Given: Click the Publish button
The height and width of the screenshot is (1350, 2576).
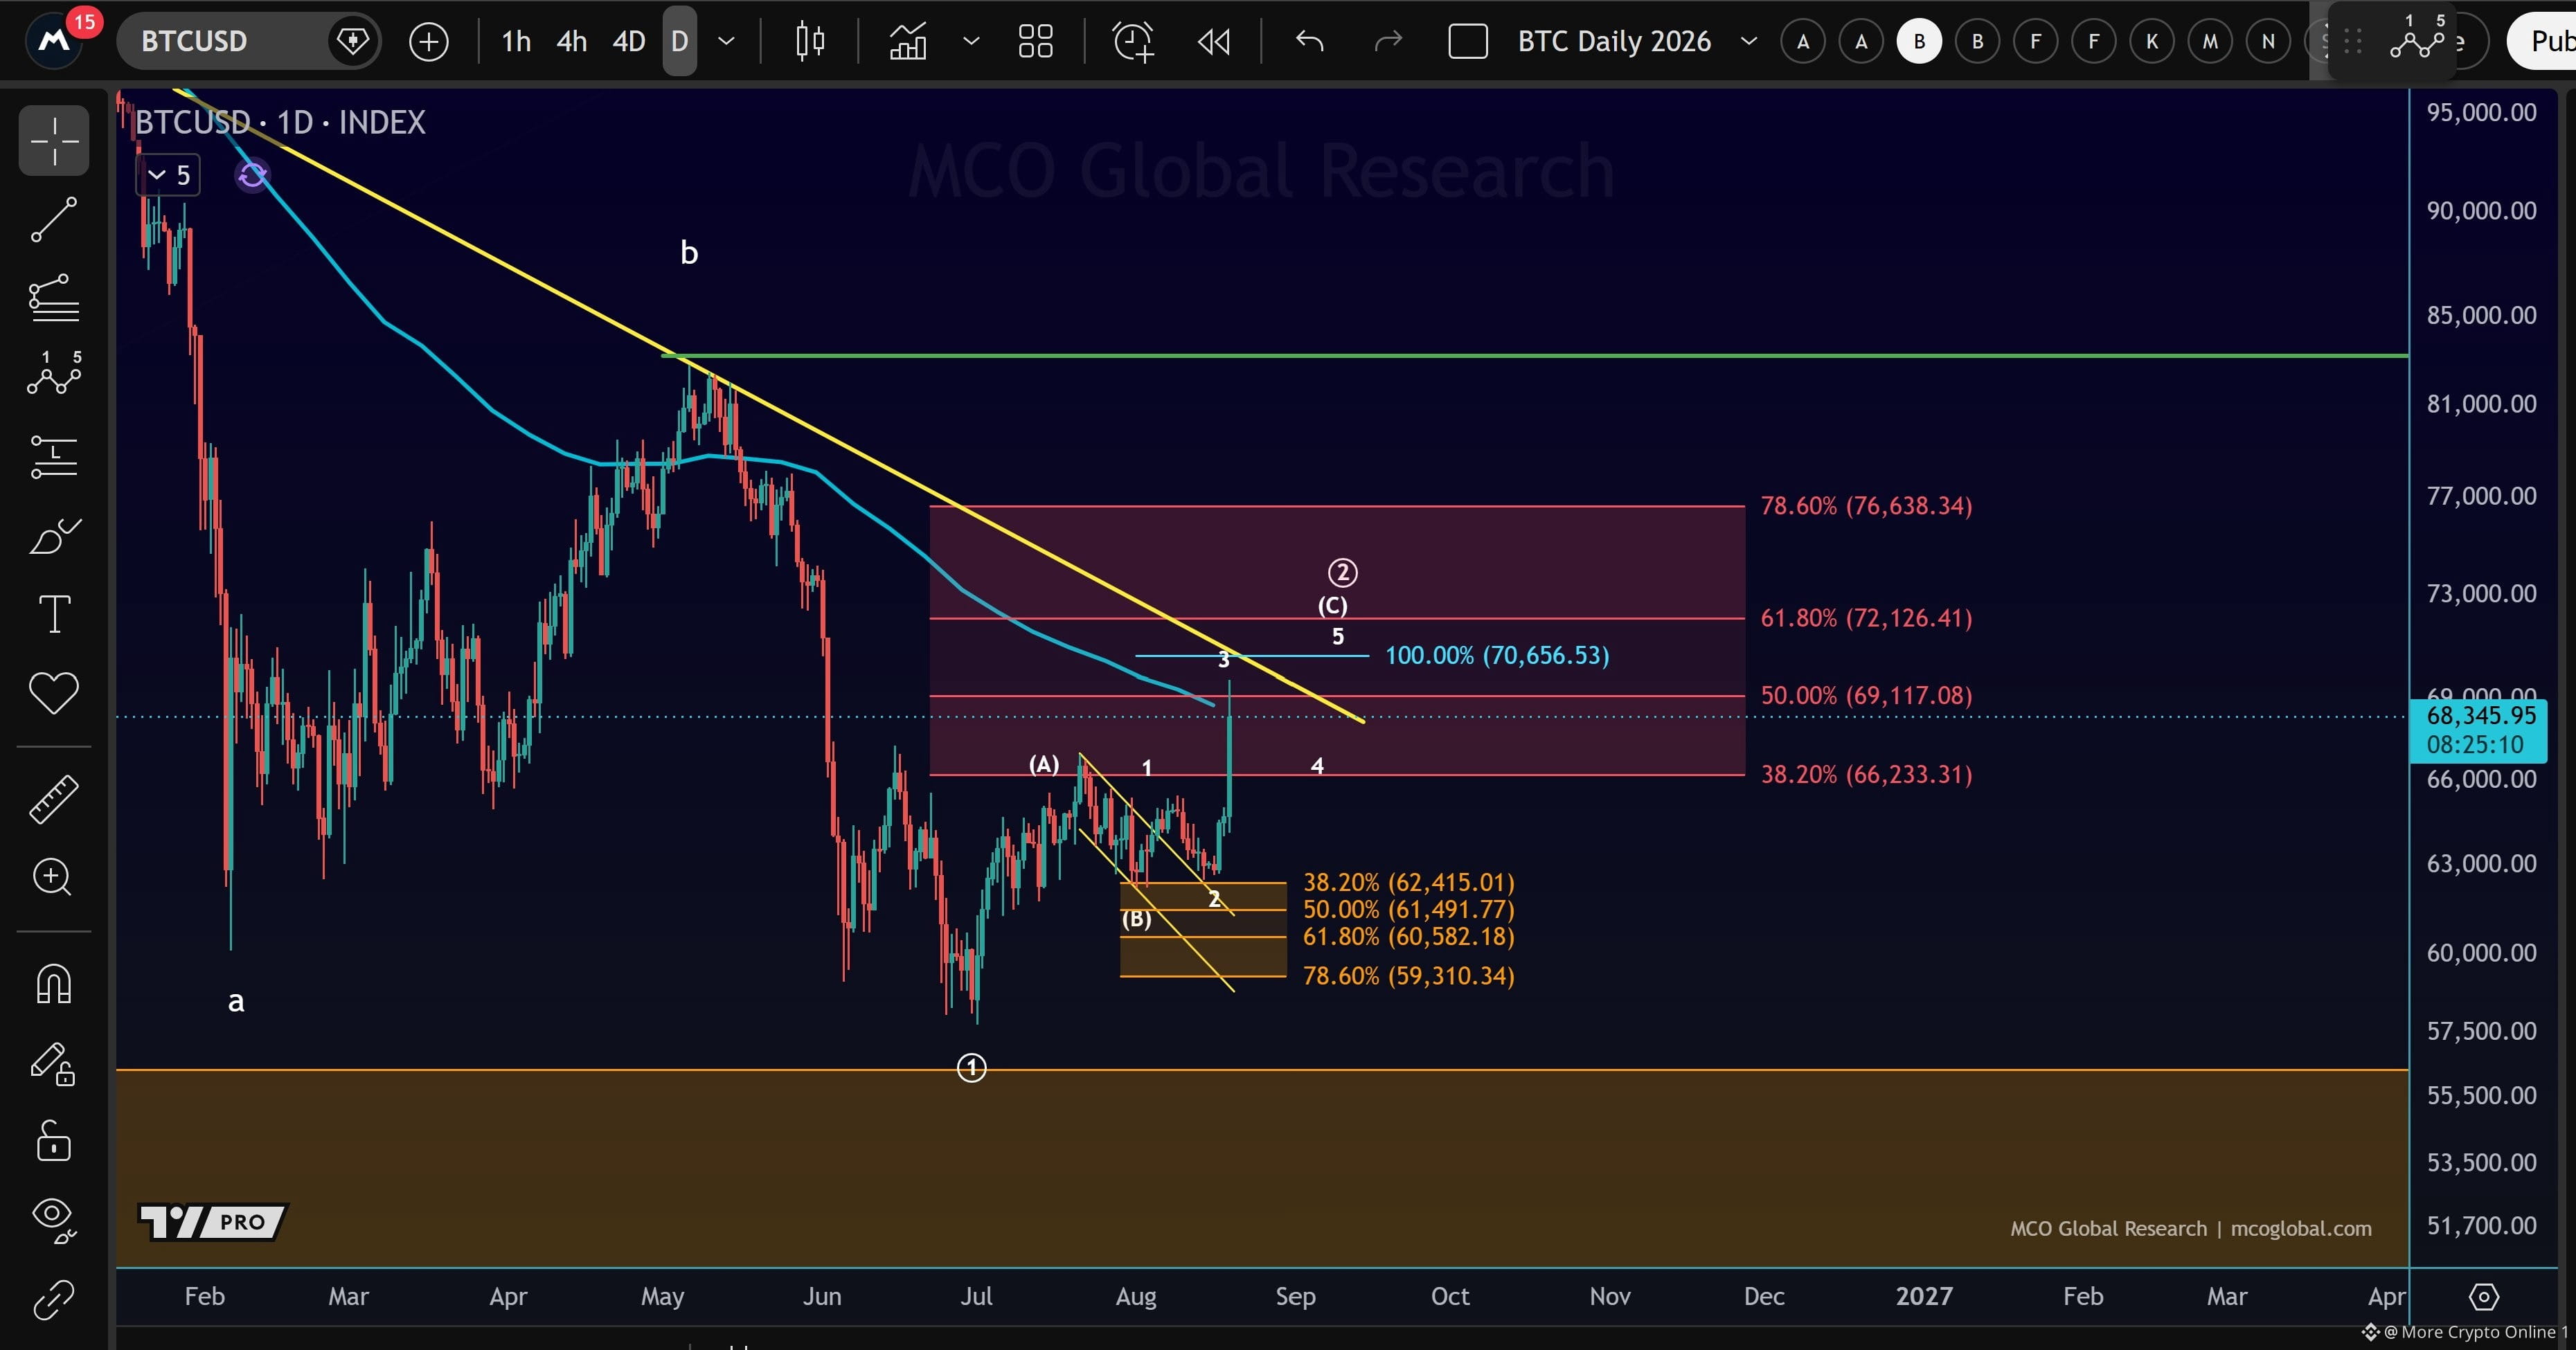Looking at the screenshot, I should point(2541,41).
